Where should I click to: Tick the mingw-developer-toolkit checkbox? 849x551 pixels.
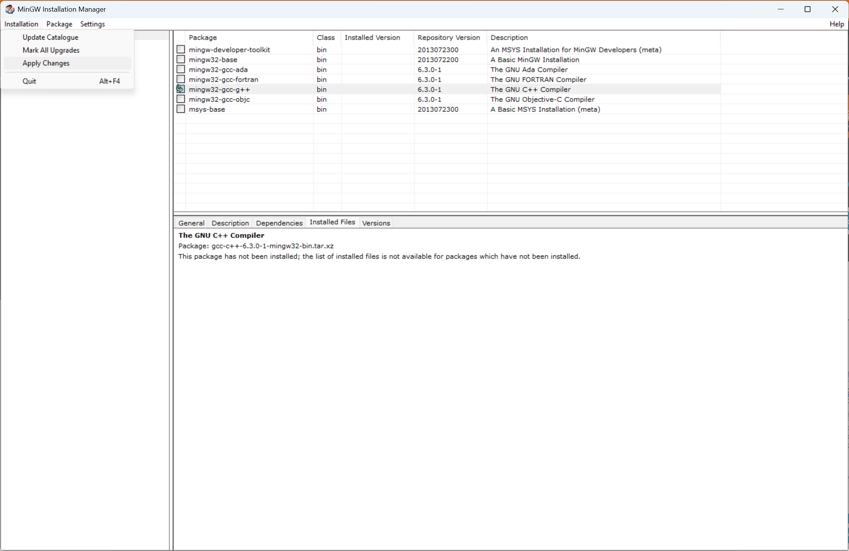point(181,49)
